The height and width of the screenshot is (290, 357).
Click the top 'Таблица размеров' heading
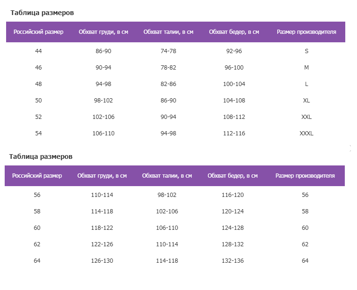42,13
